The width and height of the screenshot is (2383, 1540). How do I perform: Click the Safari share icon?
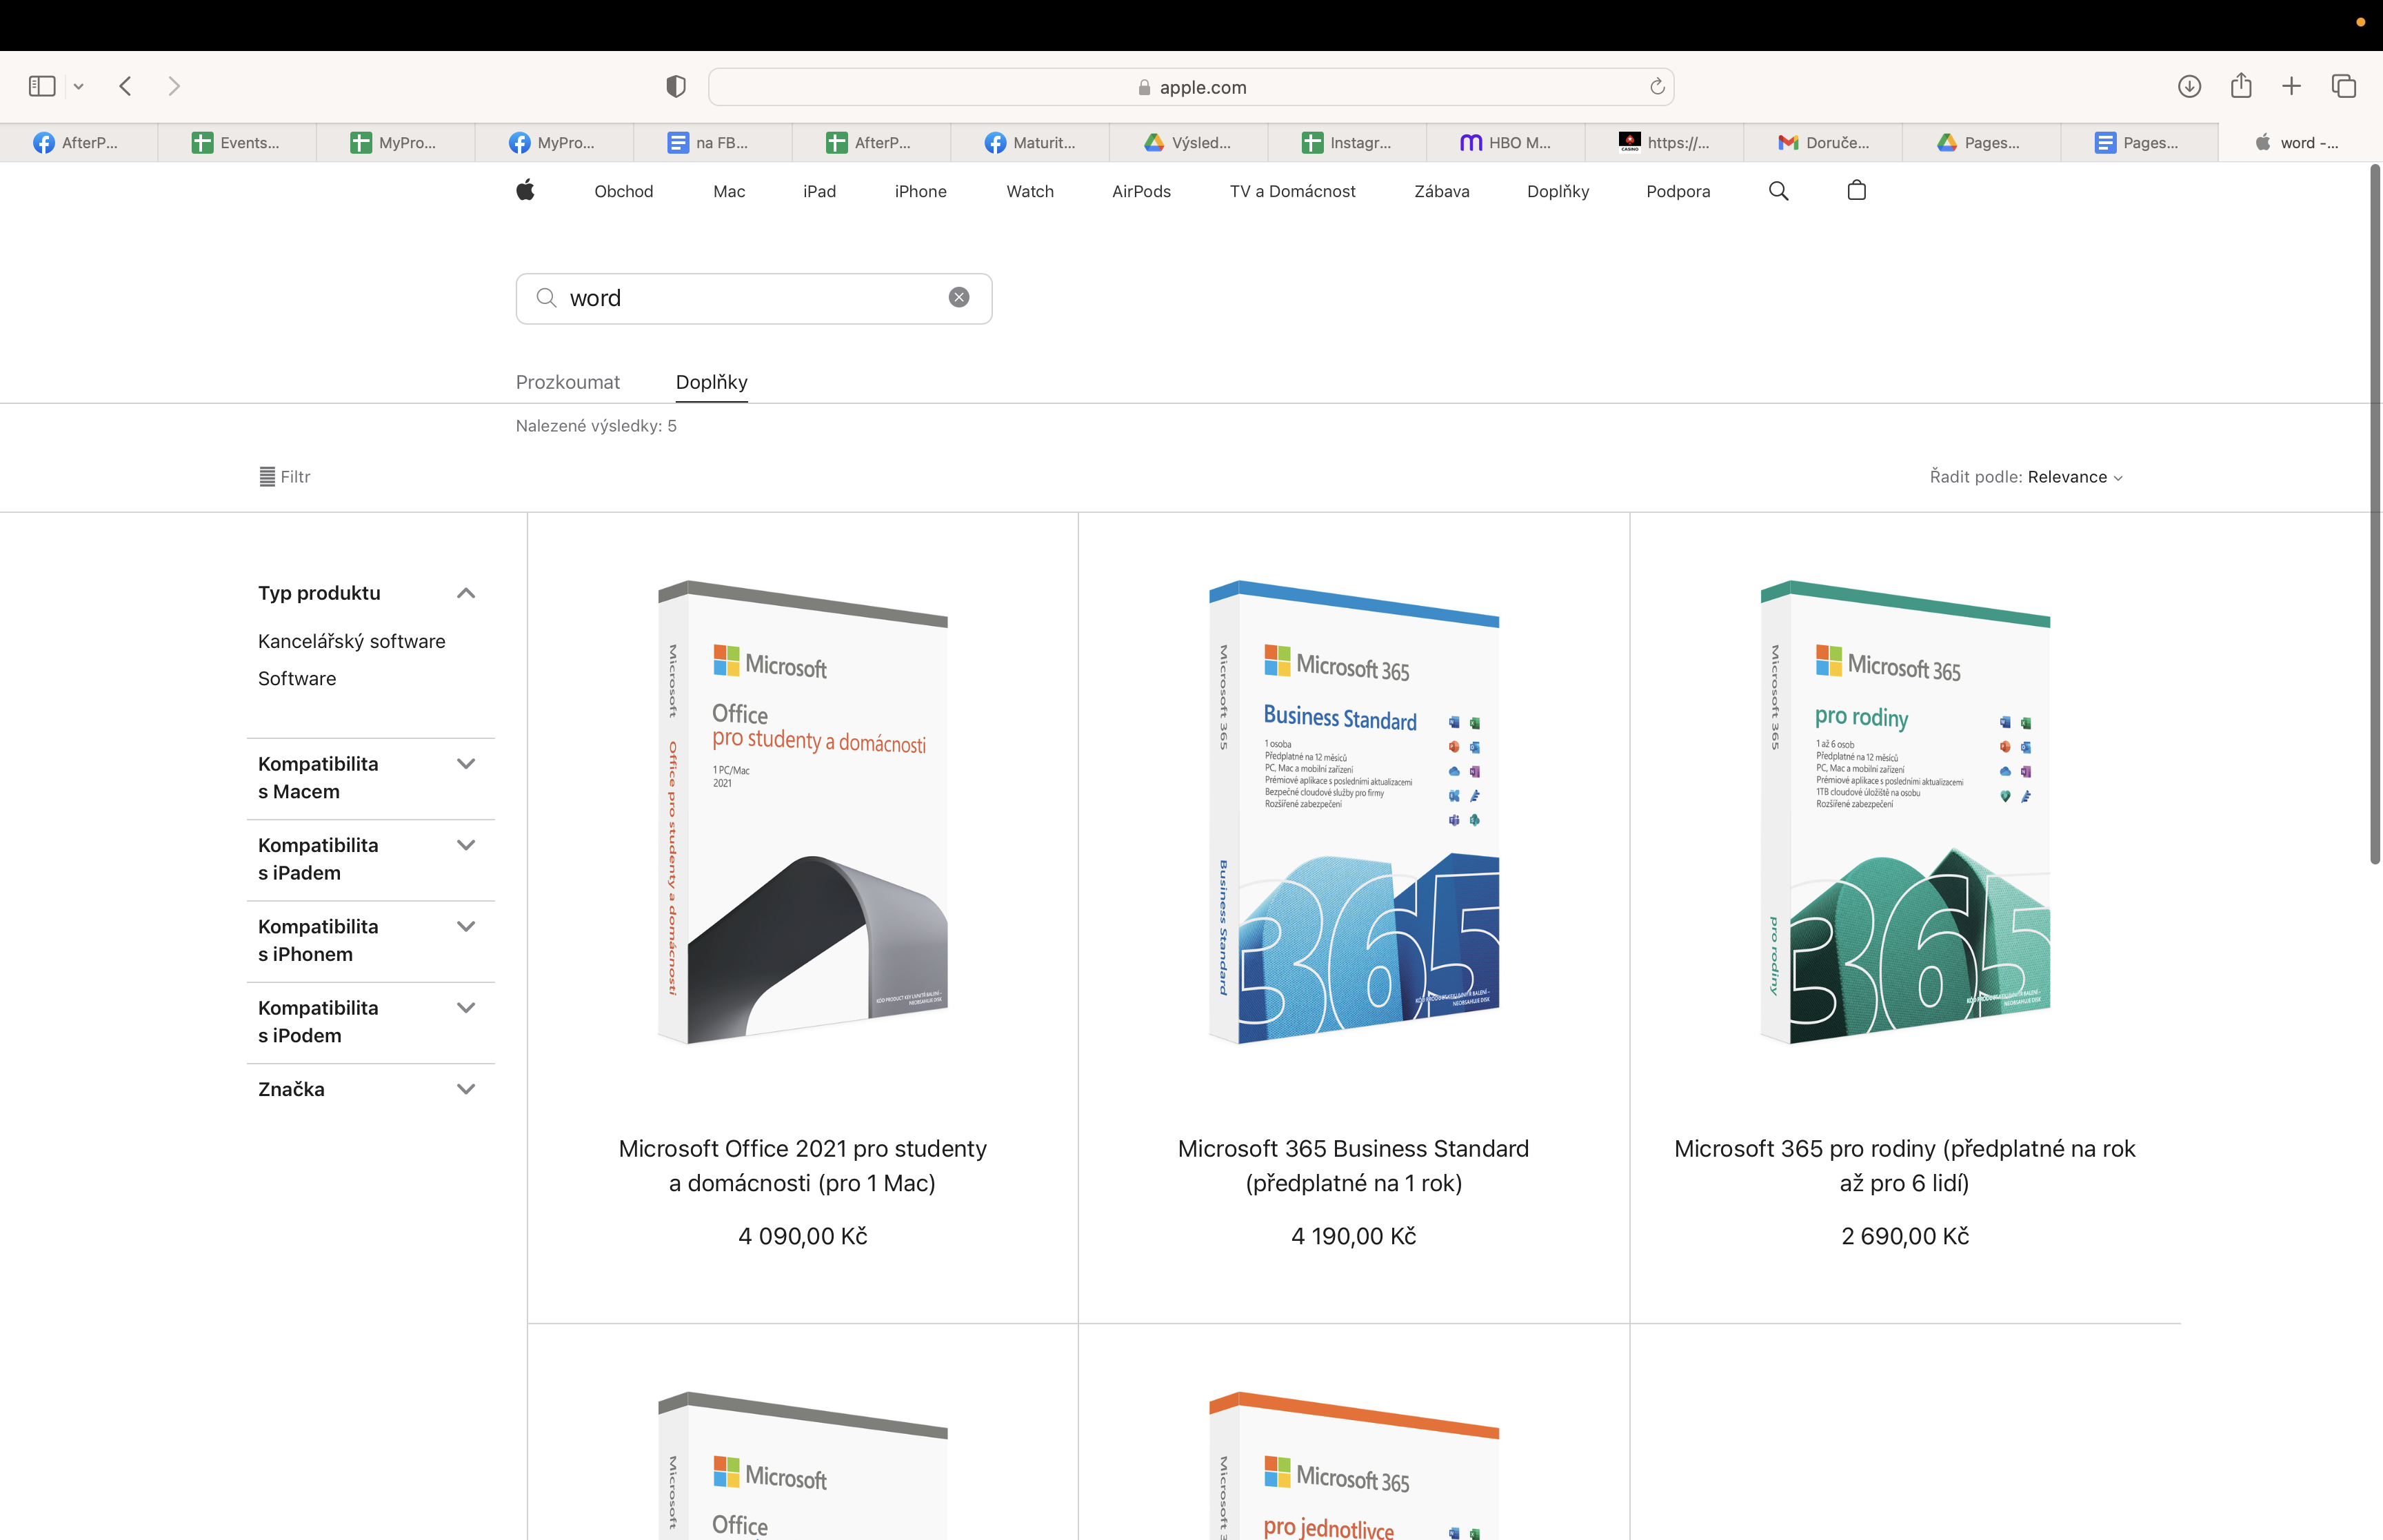2241,86
